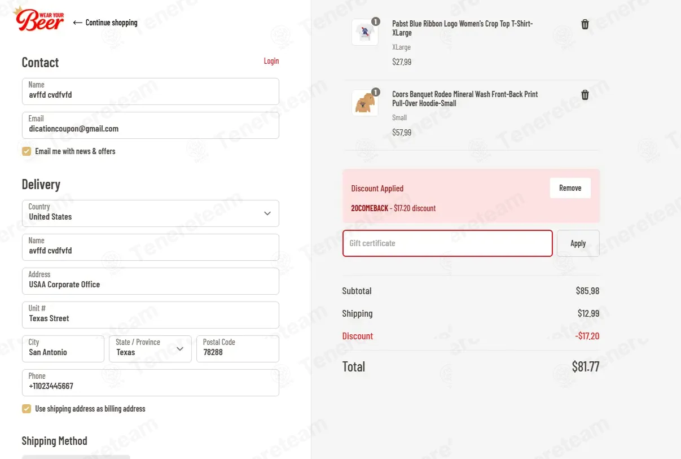Click the back arrow beside Continue shopping

pyautogui.click(x=78, y=23)
